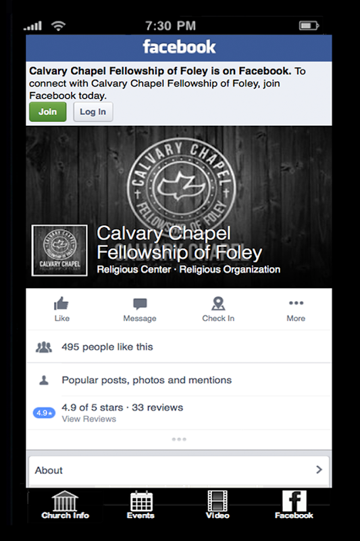Screen dimensions: 360x541
Task: Select the Video tab
Action: click(x=217, y=505)
